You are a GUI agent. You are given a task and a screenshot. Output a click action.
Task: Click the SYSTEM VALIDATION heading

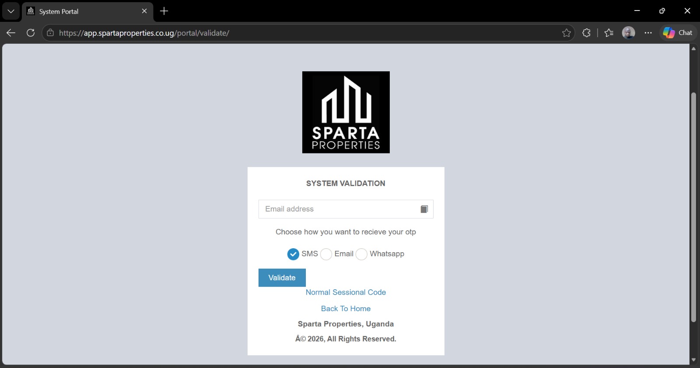[x=346, y=184]
